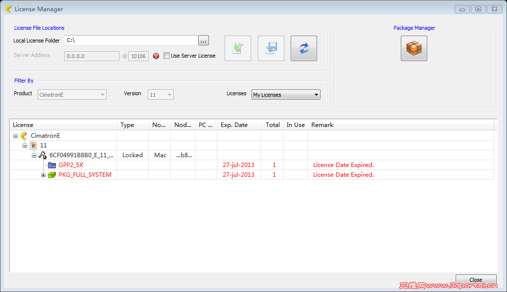Open the Package Manager box icon
Viewport: 507px width, 292px height.
414,48
